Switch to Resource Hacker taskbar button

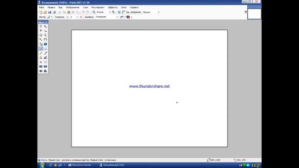(x=80, y=165)
